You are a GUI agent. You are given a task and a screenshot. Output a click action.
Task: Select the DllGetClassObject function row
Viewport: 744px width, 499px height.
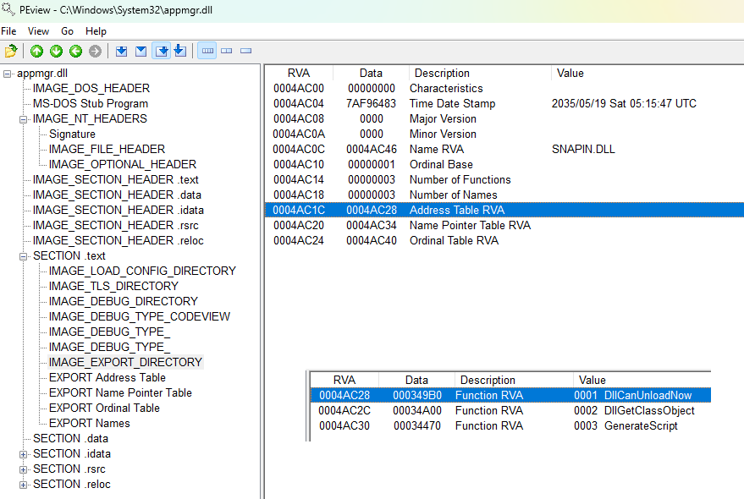(x=510, y=410)
